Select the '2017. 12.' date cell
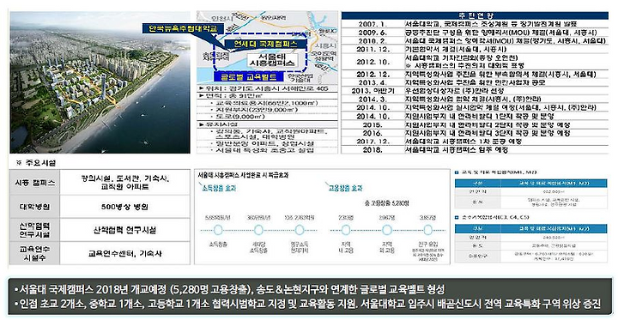Viewport: 618px width, 320px height. (x=373, y=142)
